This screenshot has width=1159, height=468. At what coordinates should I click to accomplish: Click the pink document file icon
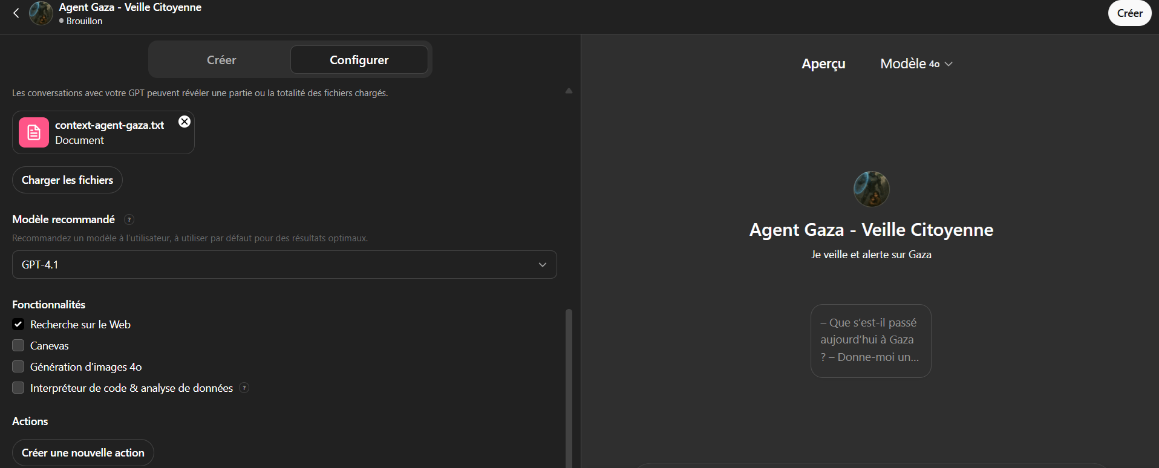[x=34, y=132]
